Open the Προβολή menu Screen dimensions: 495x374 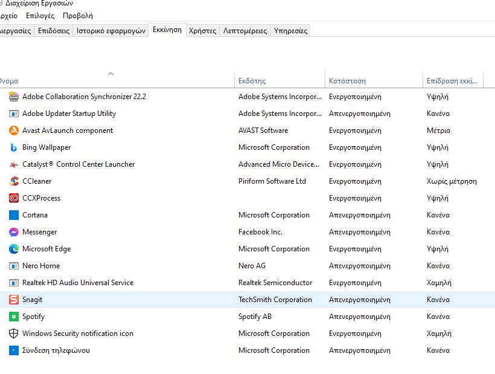78,16
